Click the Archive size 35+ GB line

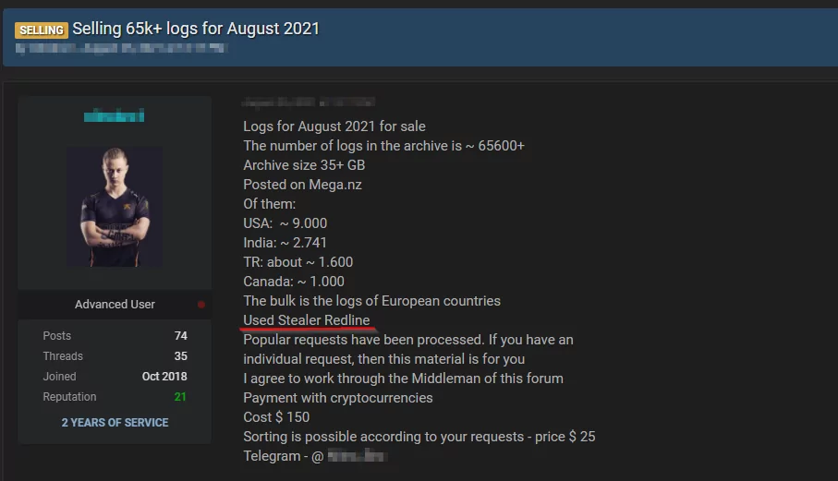click(304, 165)
